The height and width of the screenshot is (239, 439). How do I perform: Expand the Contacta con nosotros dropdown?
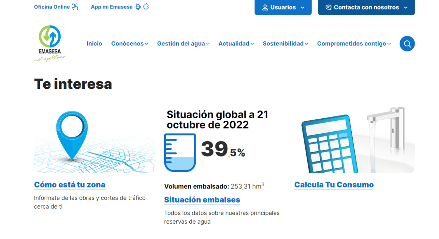click(x=366, y=7)
